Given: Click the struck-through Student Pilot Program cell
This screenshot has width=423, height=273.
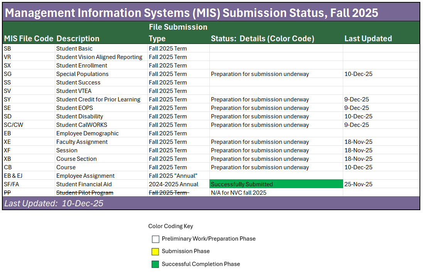Looking at the screenshot, I should click(85, 193).
